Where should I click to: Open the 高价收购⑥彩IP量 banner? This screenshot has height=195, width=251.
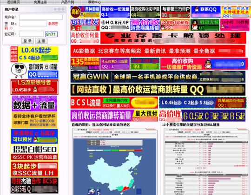coord(145,12)
